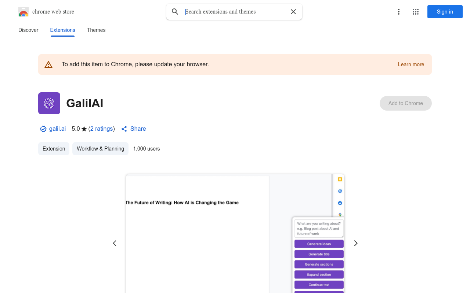Open the three-dot more options menu
Image resolution: width=470 pixels, height=293 pixels.
(x=399, y=12)
